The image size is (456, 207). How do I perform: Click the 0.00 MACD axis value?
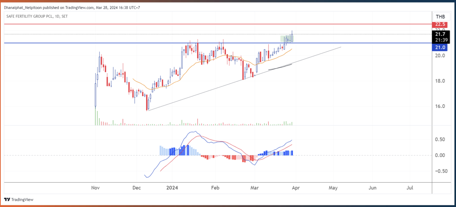coord(440,155)
